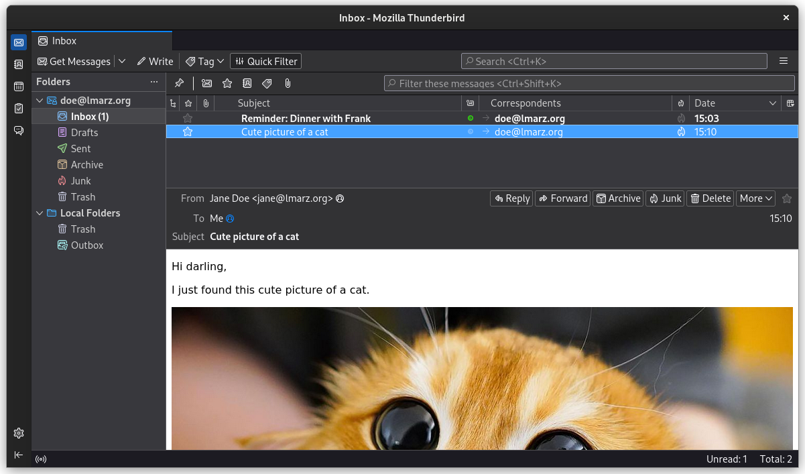Sort by starred column header
Image resolution: width=805 pixels, height=474 pixels.
(188, 103)
